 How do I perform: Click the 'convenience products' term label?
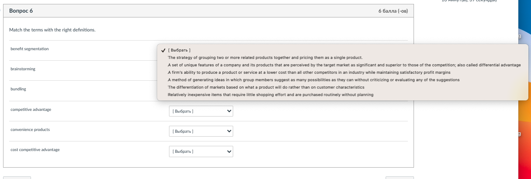click(30, 130)
